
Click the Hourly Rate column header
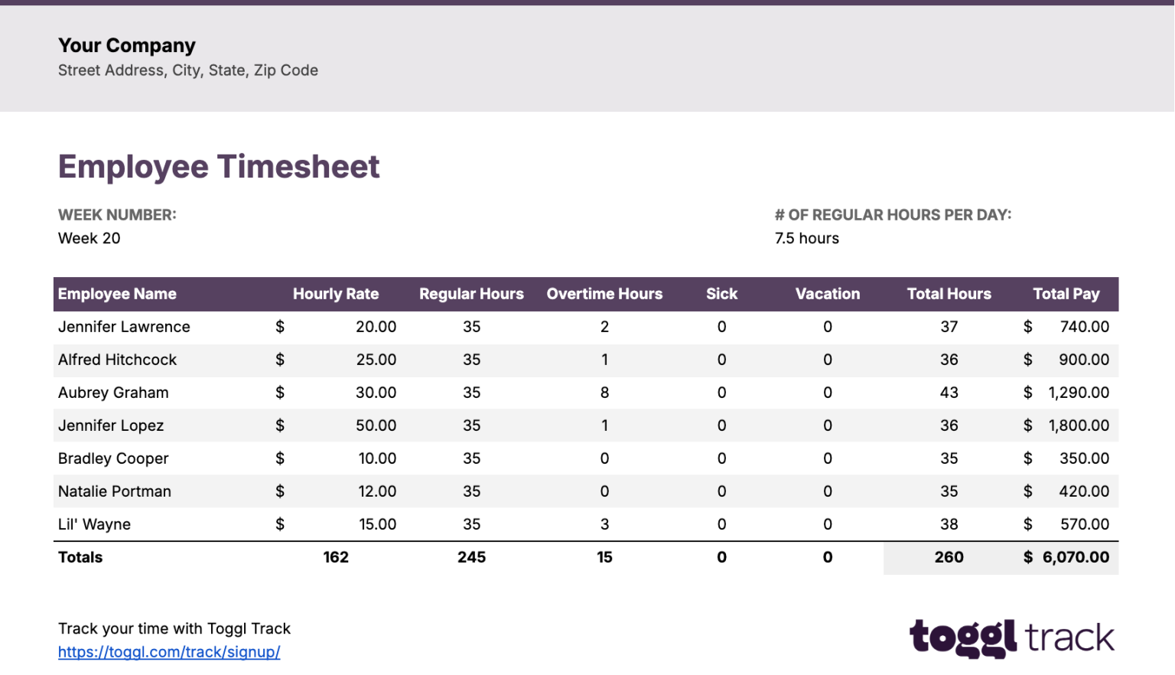pos(336,294)
